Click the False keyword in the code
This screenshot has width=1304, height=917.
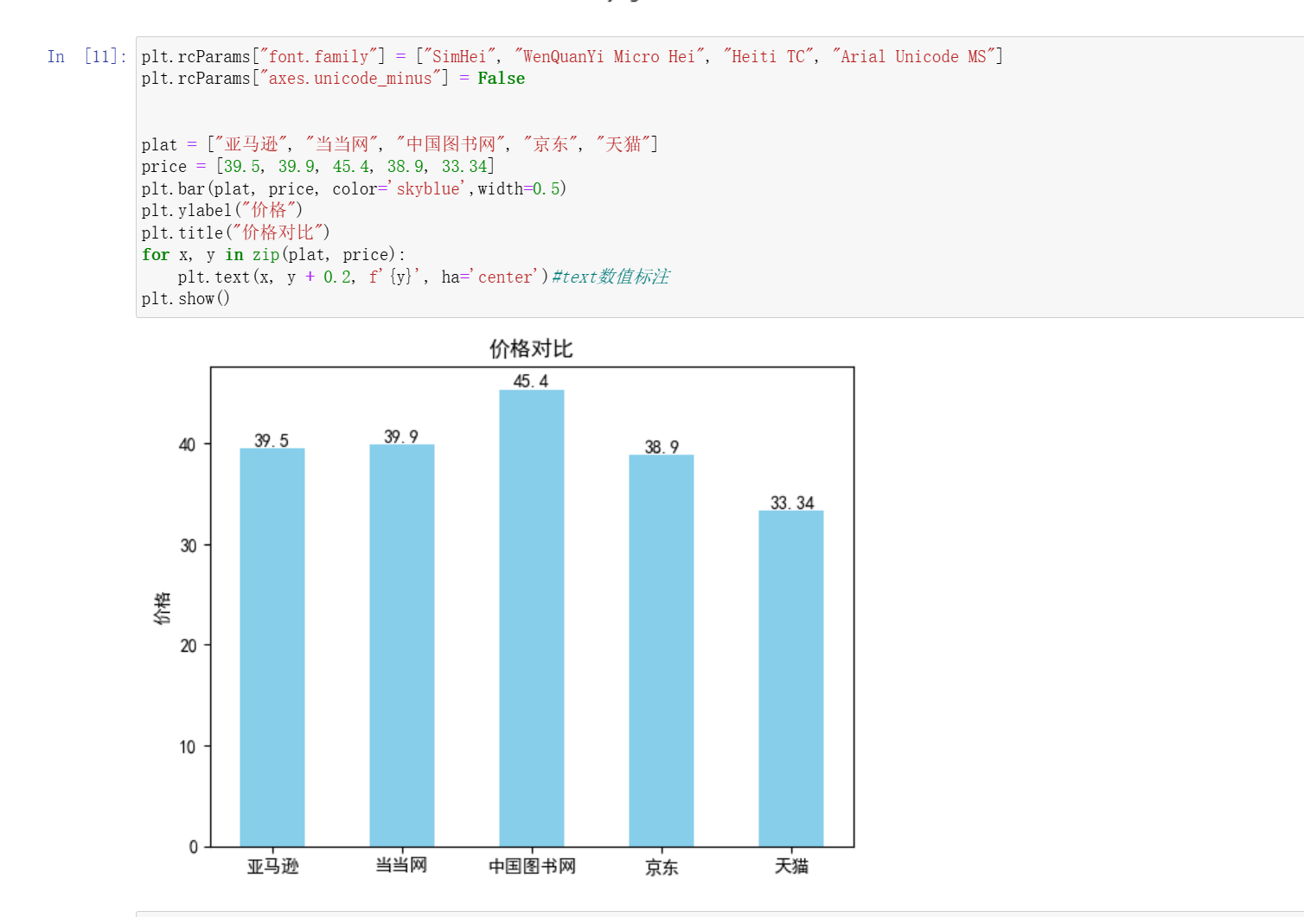(x=500, y=78)
